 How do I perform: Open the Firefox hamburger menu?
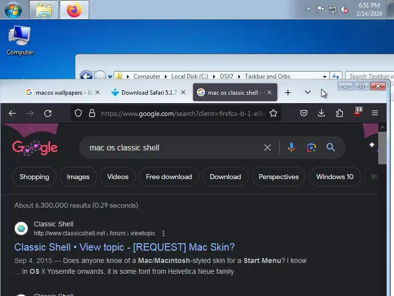(x=375, y=113)
